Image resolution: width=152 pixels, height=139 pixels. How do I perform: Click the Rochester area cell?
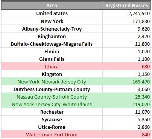coord(52,112)
